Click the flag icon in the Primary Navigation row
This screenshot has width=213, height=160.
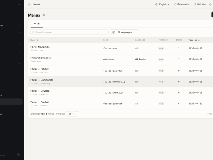[x=136, y=59]
